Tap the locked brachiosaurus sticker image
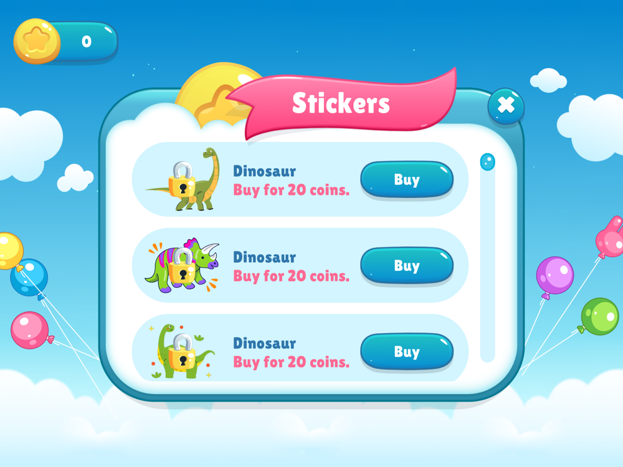The image size is (623, 467). pyautogui.click(x=183, y=179)
